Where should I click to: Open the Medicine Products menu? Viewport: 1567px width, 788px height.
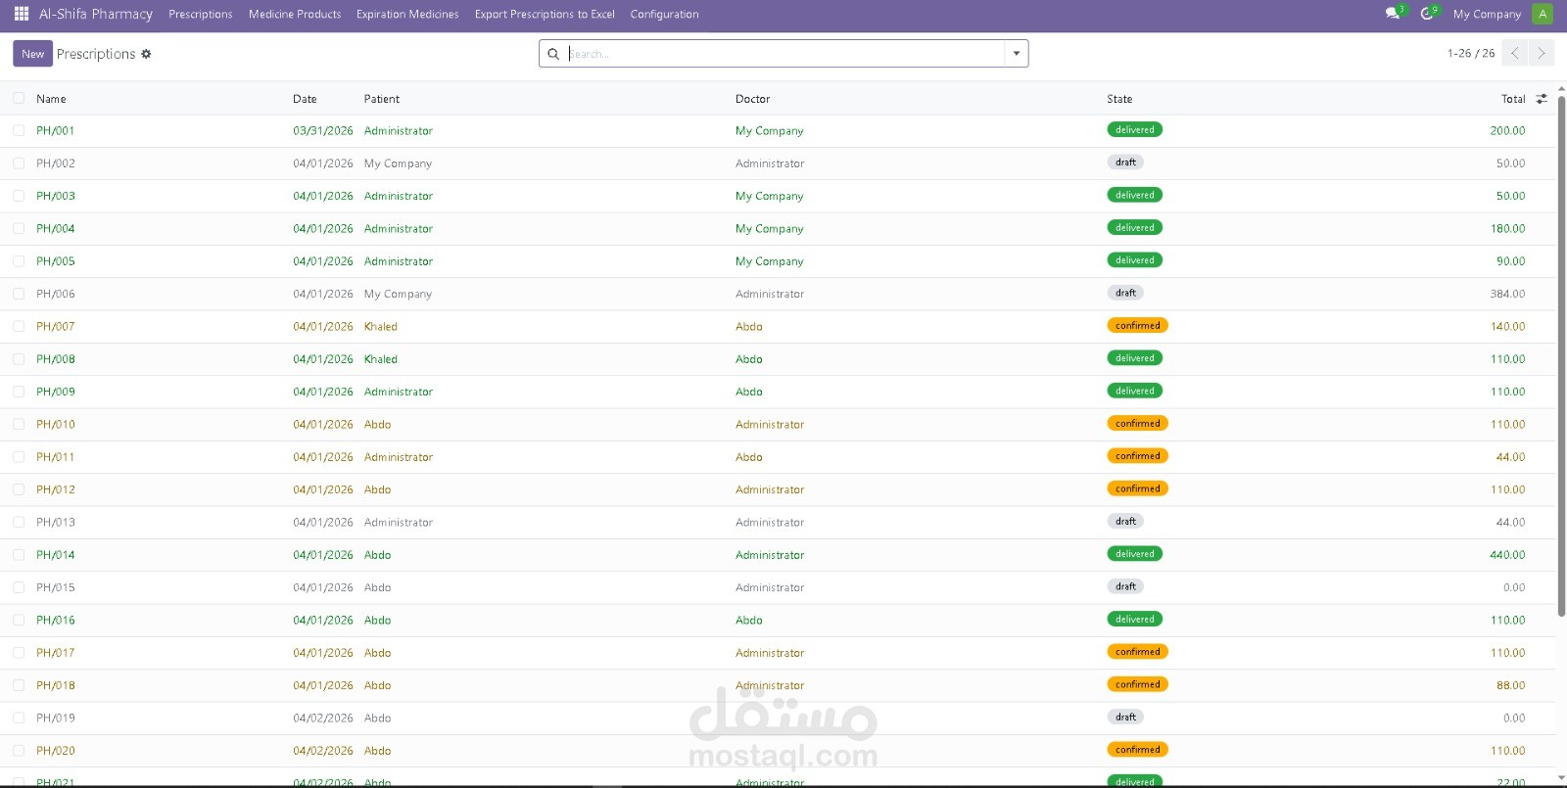(295, 14)
